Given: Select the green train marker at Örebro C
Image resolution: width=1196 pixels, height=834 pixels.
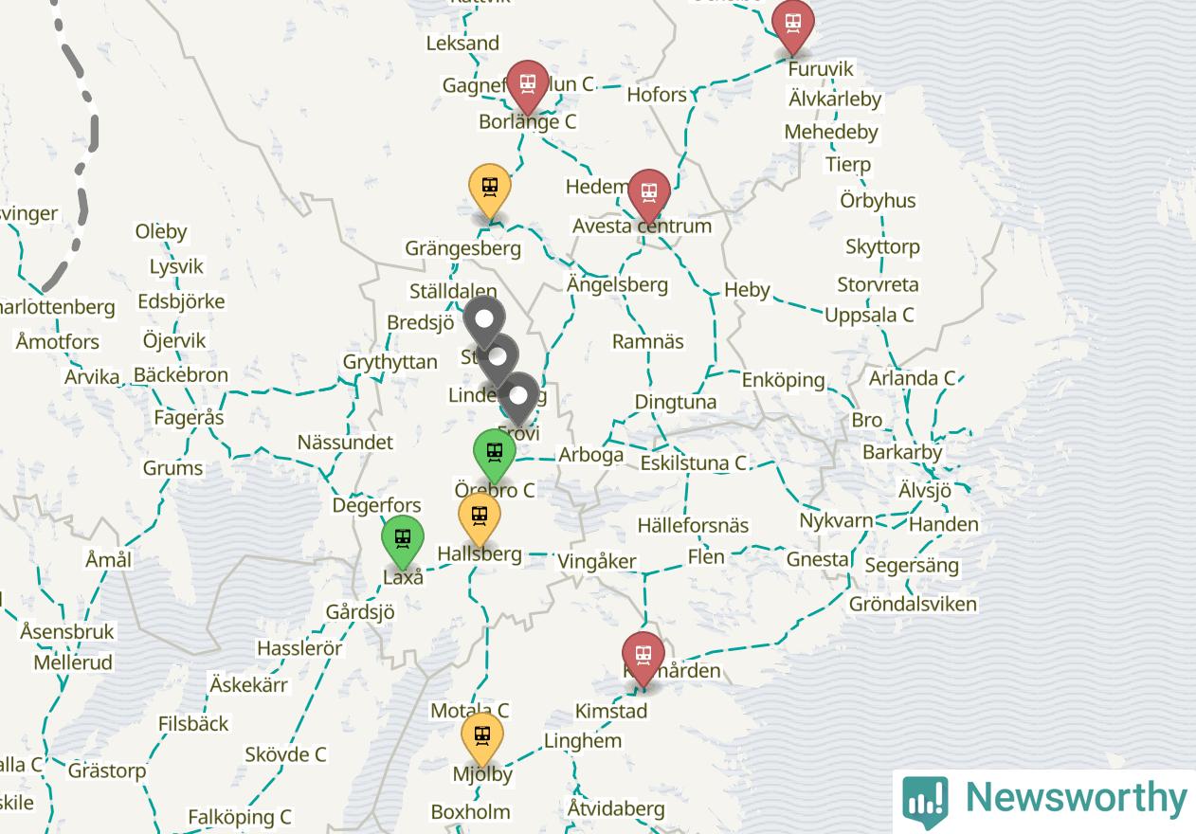Looking at the screenshot, I should coord(494,454).
